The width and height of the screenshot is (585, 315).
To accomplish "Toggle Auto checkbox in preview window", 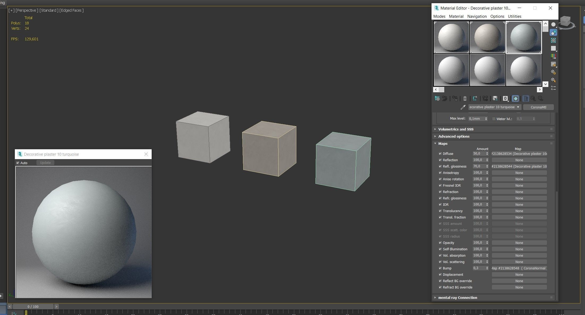I will [18, 163].
